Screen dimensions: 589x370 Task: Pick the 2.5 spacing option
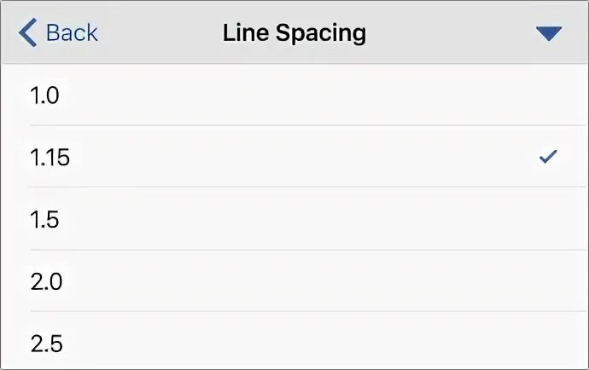point(46,344)
